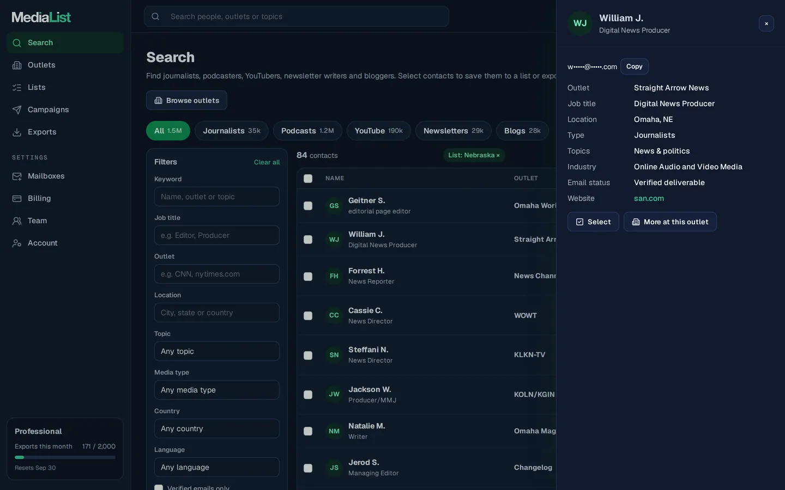Open Team people icon
The width and height of the screenshot is (785, 490).
(17, 221)
